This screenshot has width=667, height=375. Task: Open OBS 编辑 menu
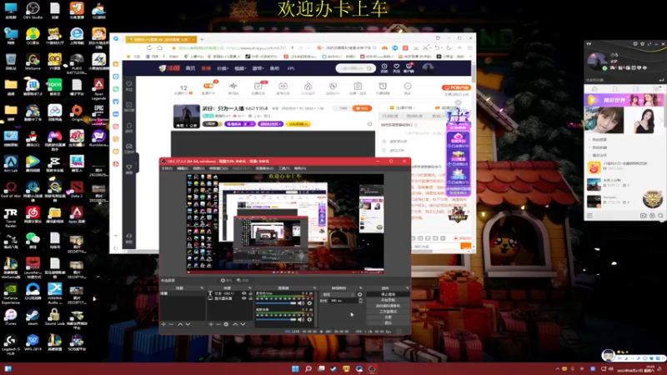183,169
